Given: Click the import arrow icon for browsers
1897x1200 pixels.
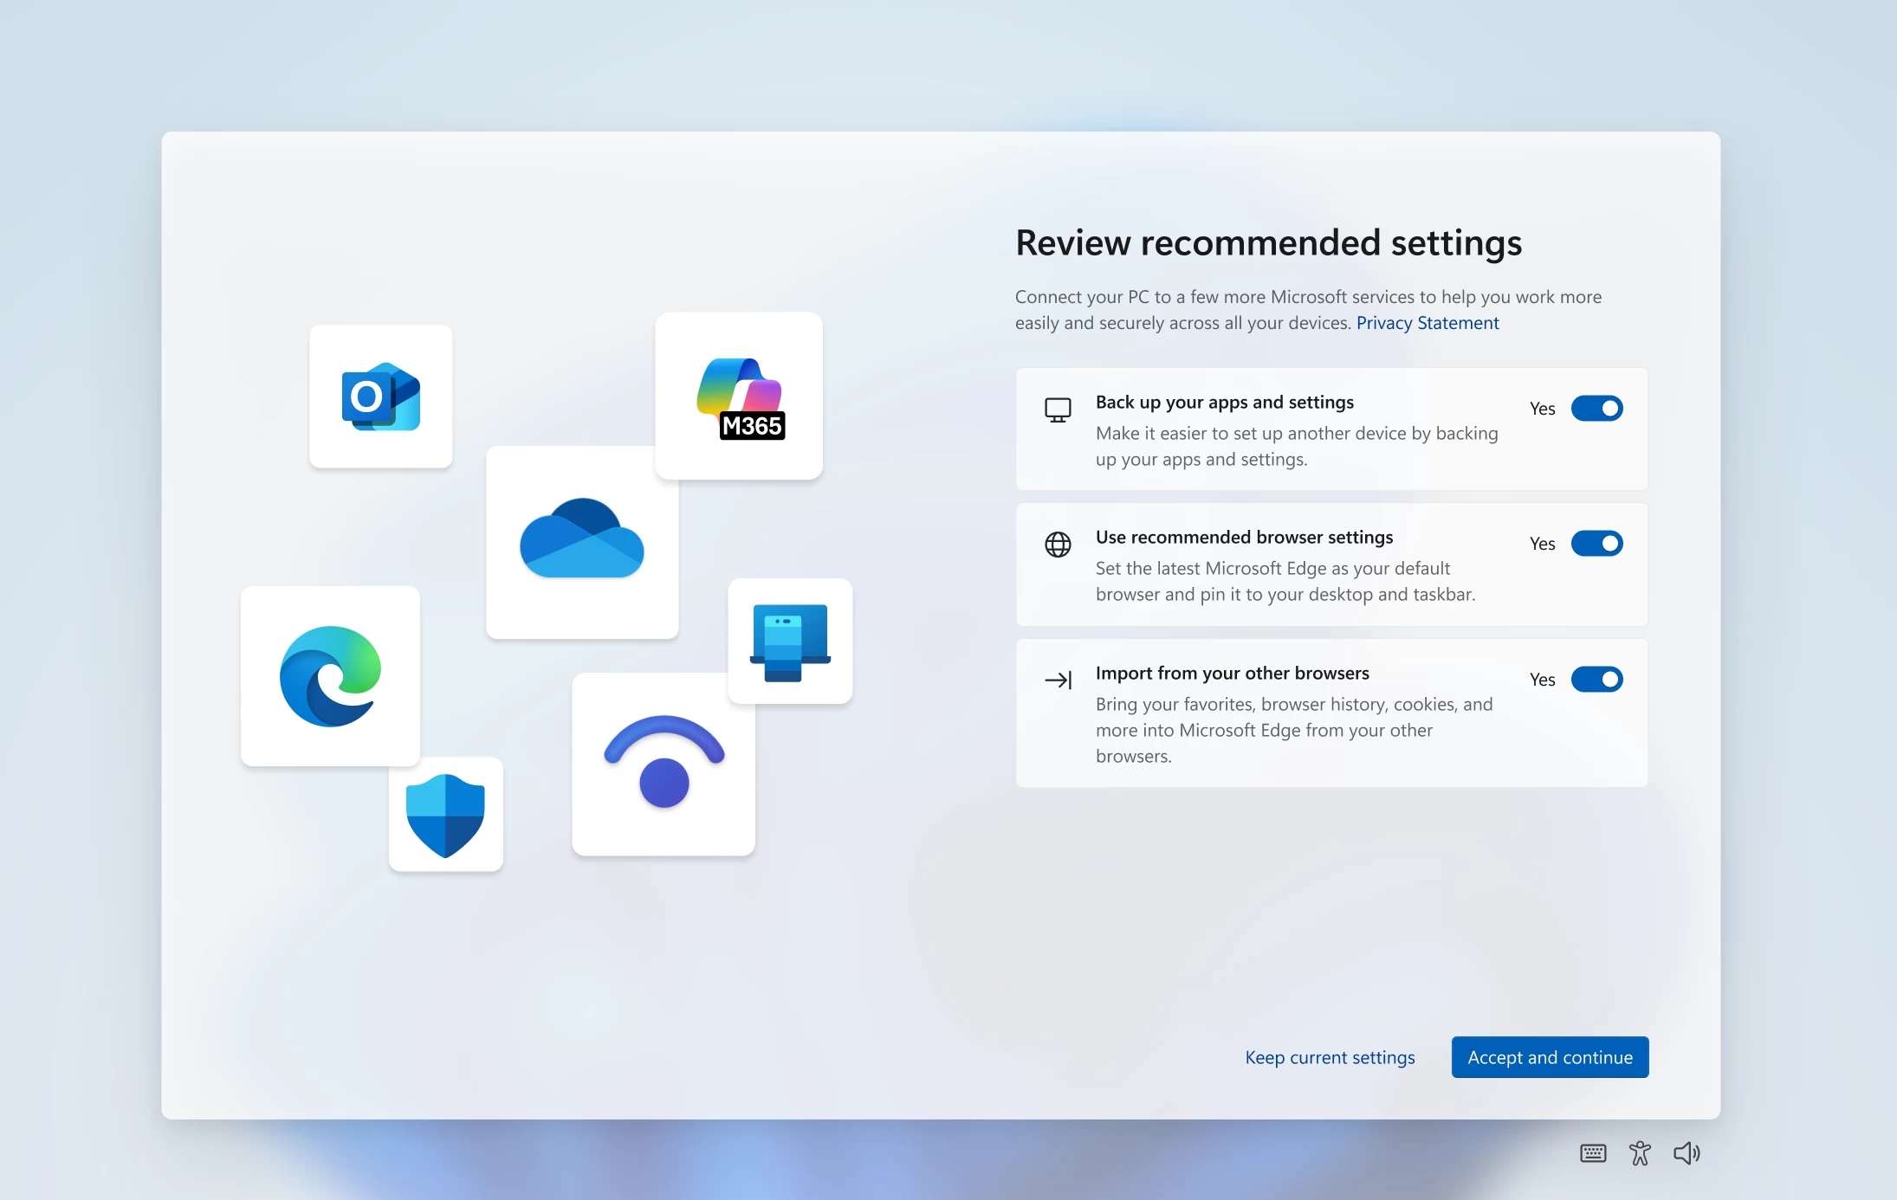Looking at the screenshot, I should [1058, 681].
